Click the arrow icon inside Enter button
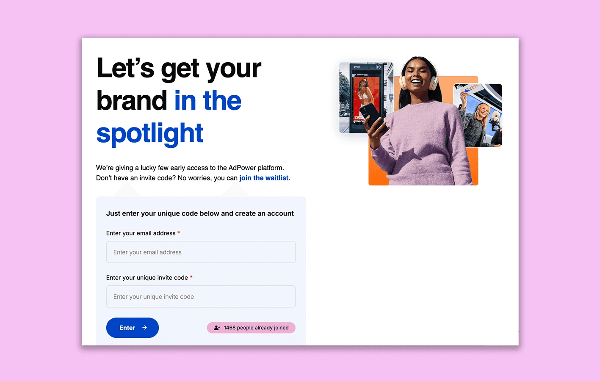Screen dimensions: 600x381 coord(145,328)
